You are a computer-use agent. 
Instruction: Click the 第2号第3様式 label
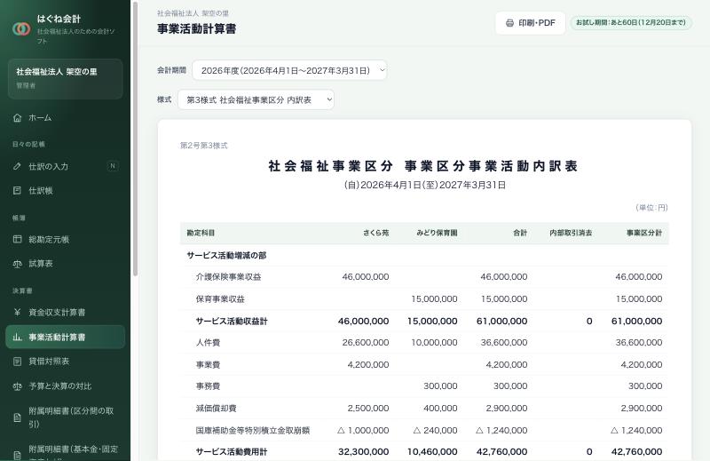tap(204, 146)
